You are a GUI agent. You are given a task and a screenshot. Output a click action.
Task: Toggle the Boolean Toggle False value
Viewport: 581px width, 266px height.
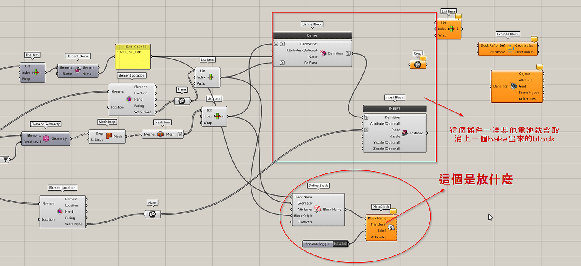click(x=340, y=244)
